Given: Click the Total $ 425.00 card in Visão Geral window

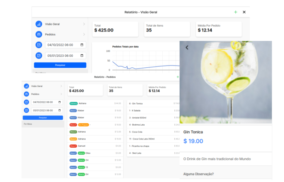Looking at the screenshot, I should coord(115,29).
